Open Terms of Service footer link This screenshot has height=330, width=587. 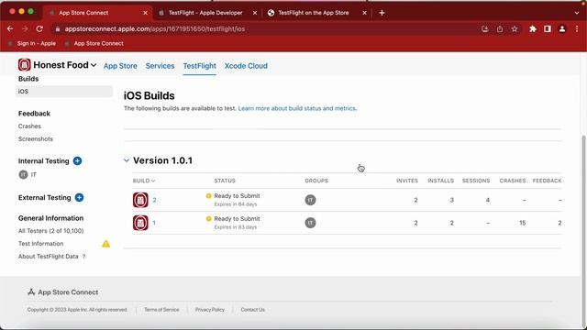(161, 310)
